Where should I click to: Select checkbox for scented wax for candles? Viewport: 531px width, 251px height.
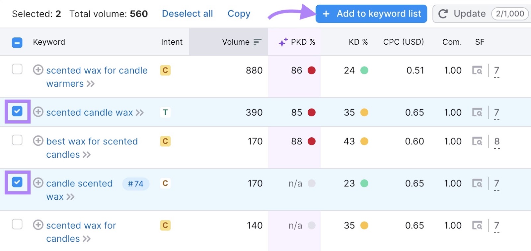[x=17, y=224]
